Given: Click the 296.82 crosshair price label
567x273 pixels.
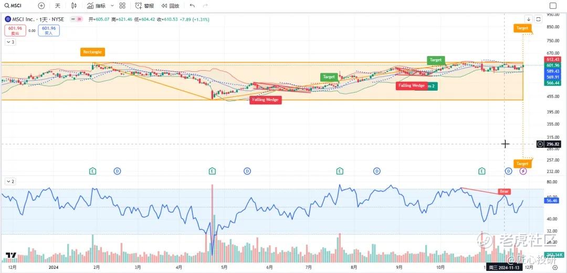Looking at the screenshot, I should pyautogui.click(x=553, y=144).
